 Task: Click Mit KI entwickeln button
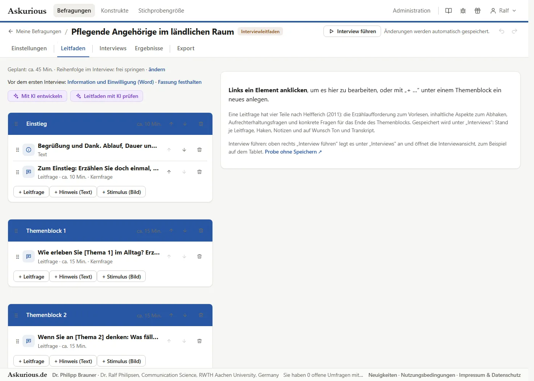tap(37, 96)
